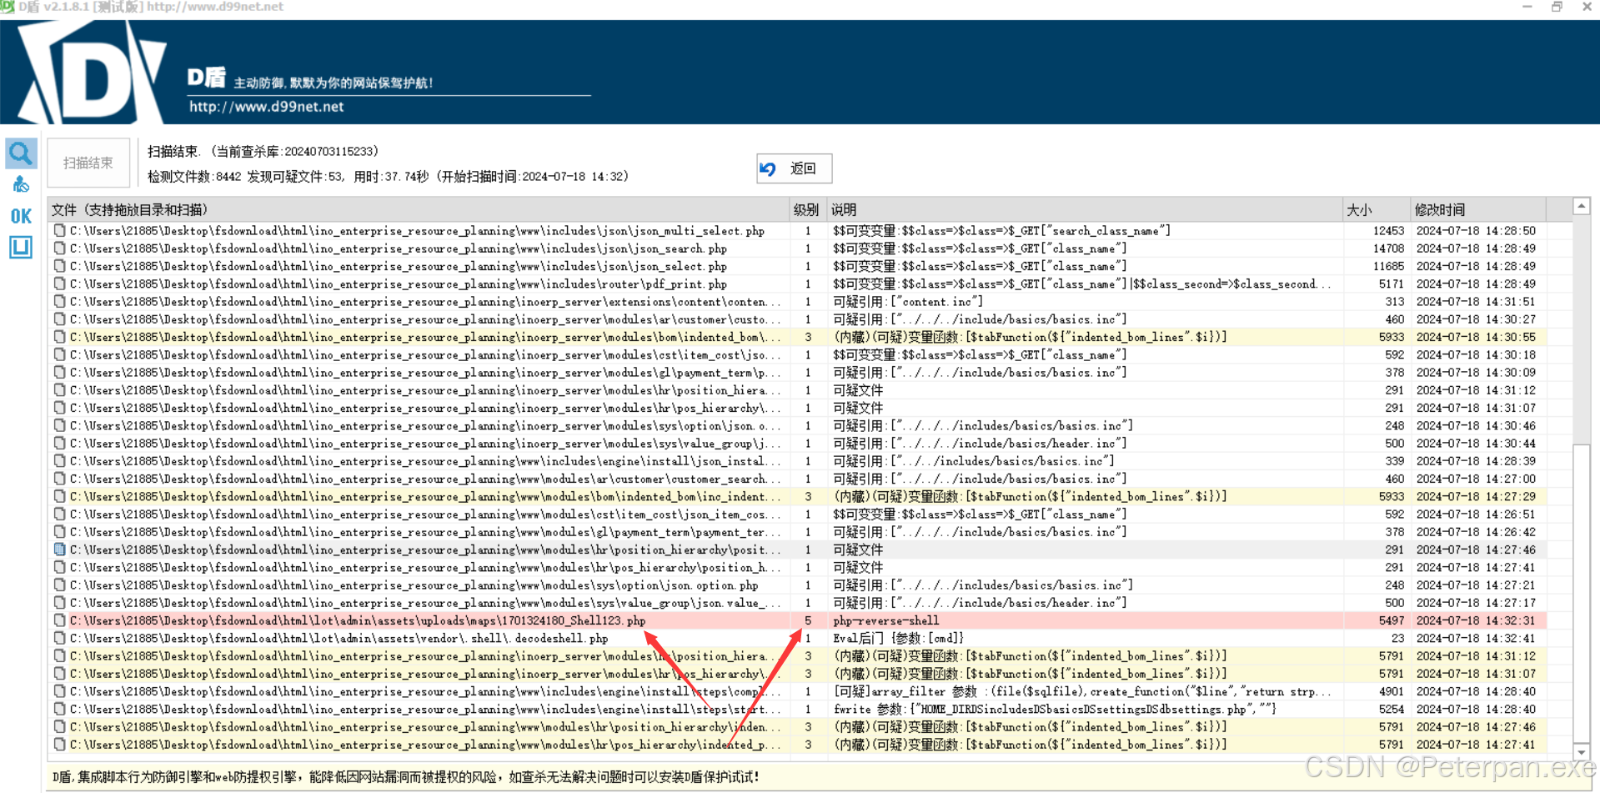
Task: Sort by the 大小 column header
Action: pyautogui.click(x=1376, y=209)
